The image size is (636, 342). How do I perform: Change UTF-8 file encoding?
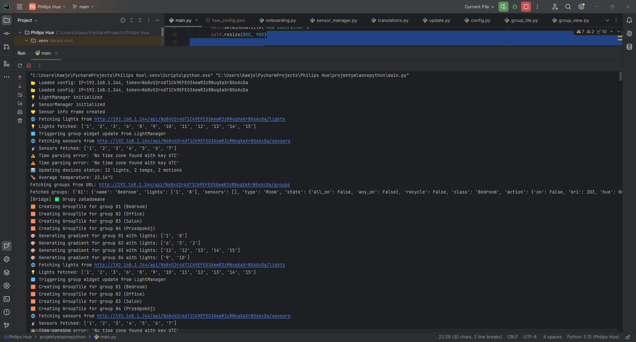[x=530, y=337]
